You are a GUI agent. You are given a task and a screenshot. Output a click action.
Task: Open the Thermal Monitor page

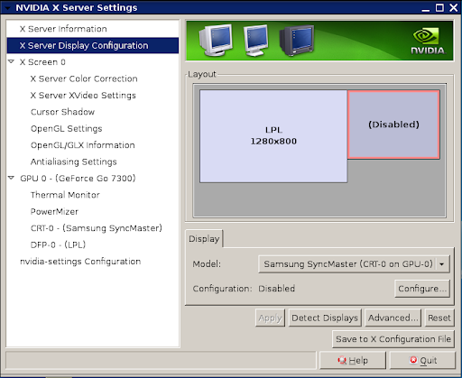pos(93,195)
